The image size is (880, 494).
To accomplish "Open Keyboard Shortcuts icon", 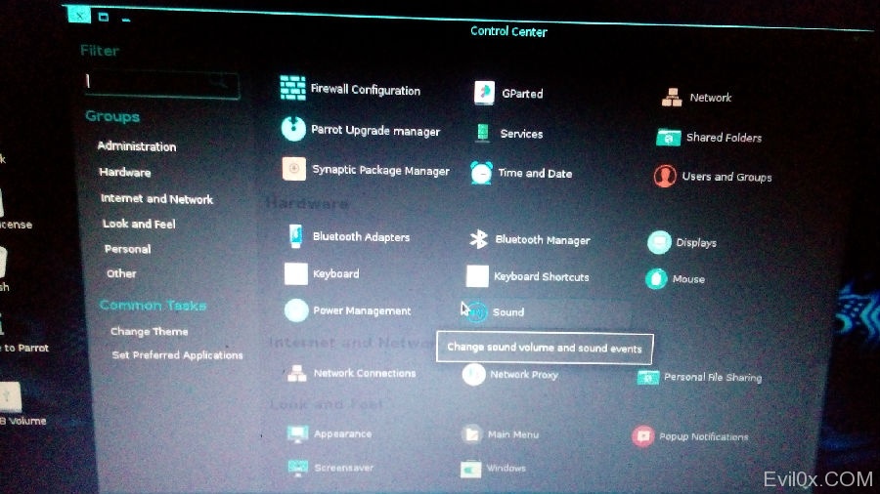I will [x=477, y=276].
